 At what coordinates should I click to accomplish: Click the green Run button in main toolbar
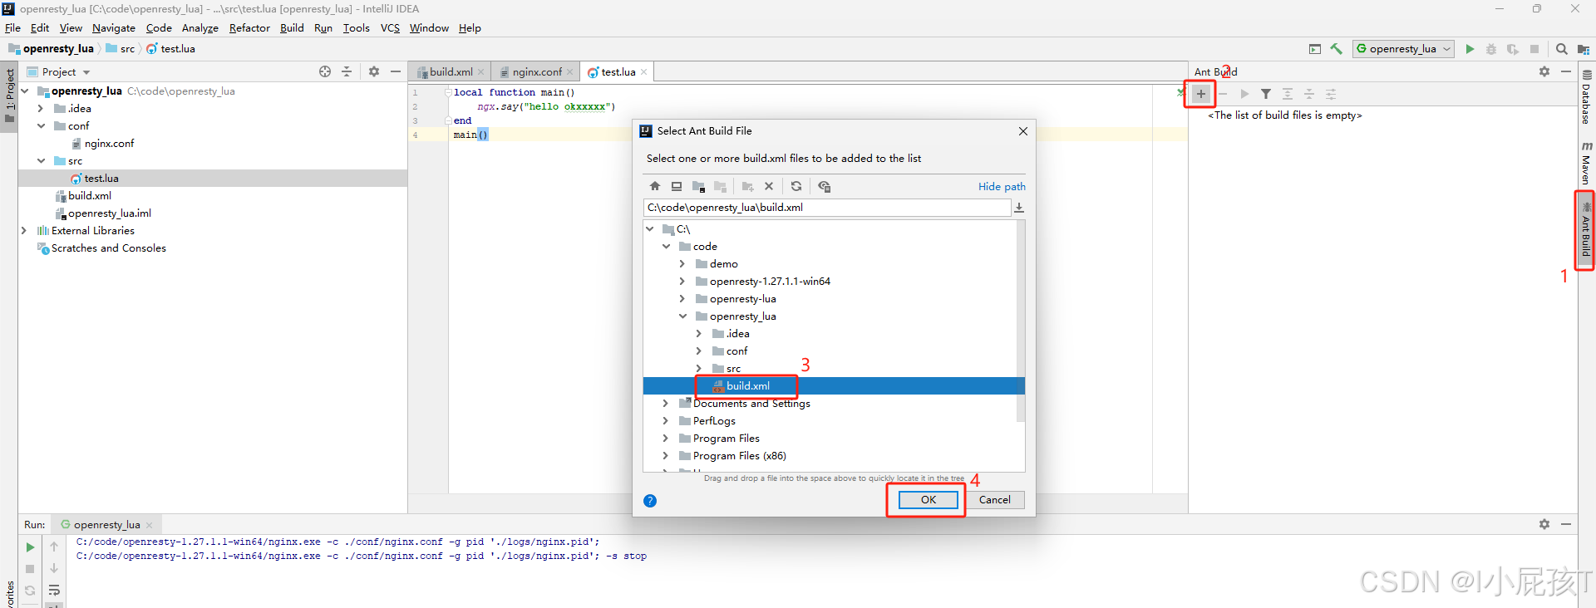pyautogui.click(x=1470, y=49)
